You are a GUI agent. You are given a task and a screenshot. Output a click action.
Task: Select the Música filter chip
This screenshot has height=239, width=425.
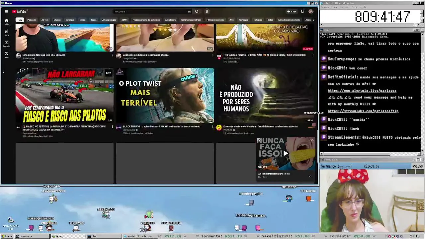[57, 20]
